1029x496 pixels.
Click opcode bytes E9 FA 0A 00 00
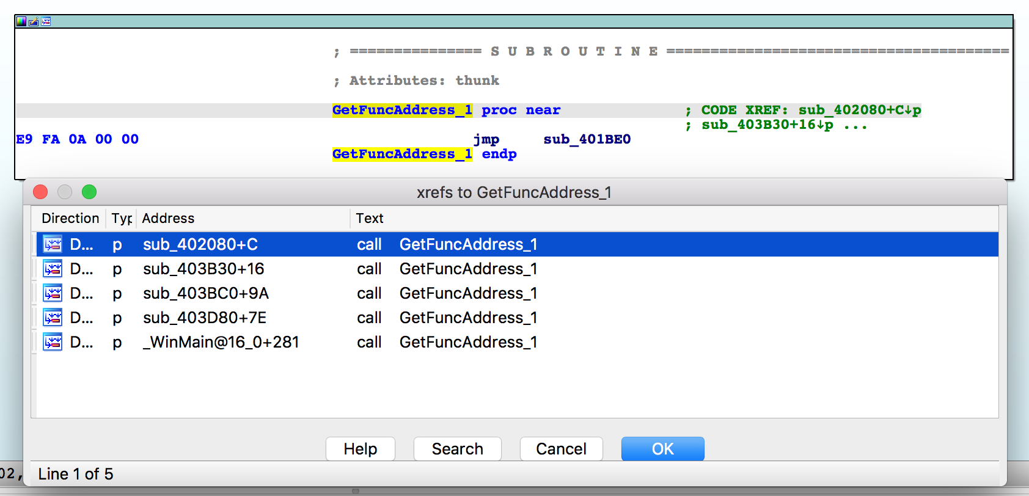[78, 139]
